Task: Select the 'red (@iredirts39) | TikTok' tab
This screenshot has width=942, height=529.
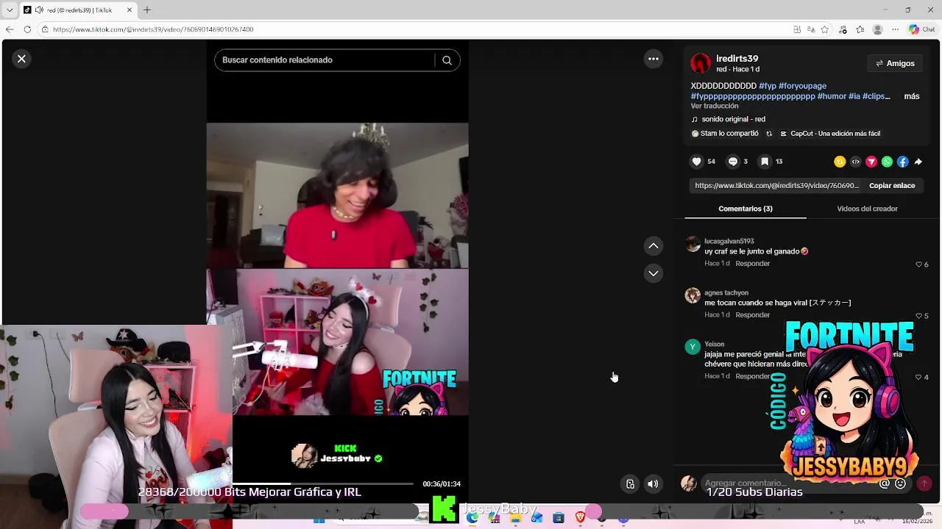Action: [79, 10]
